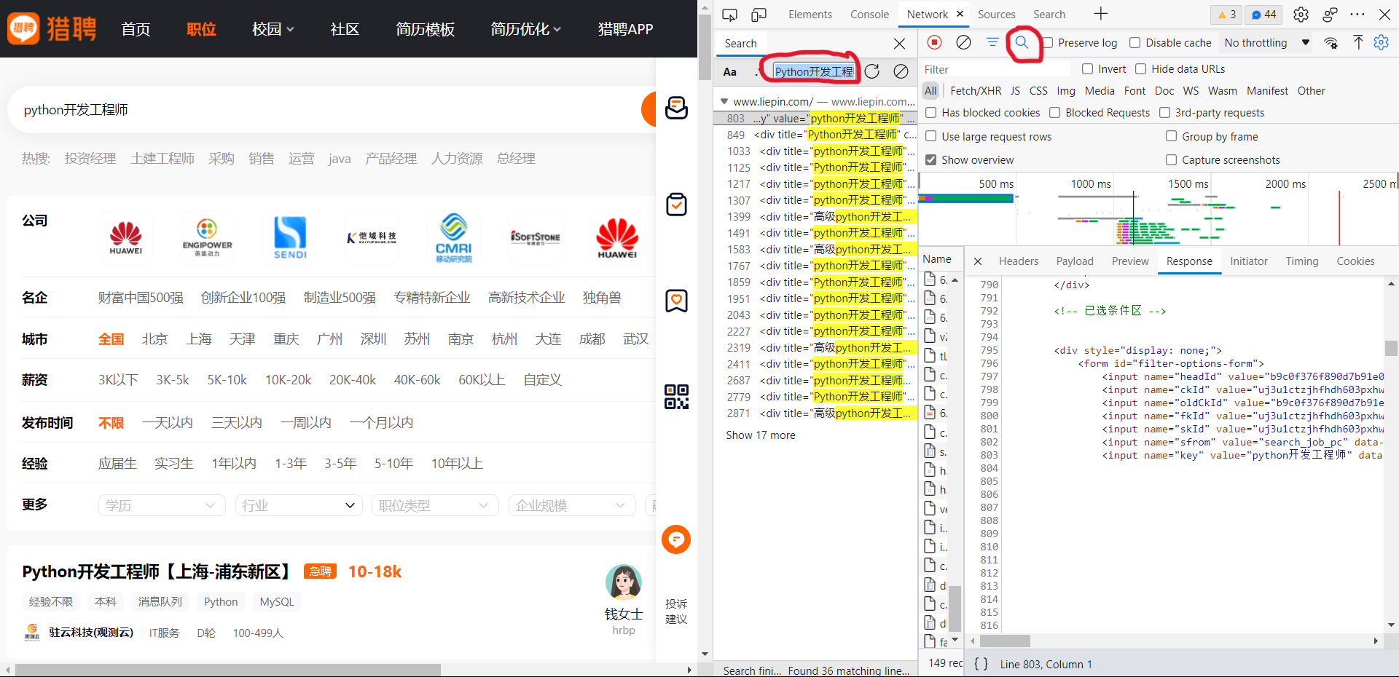Screen dimensions: 1399x677
Task: Uncheck Show overview
Action: tap(930, 159)
